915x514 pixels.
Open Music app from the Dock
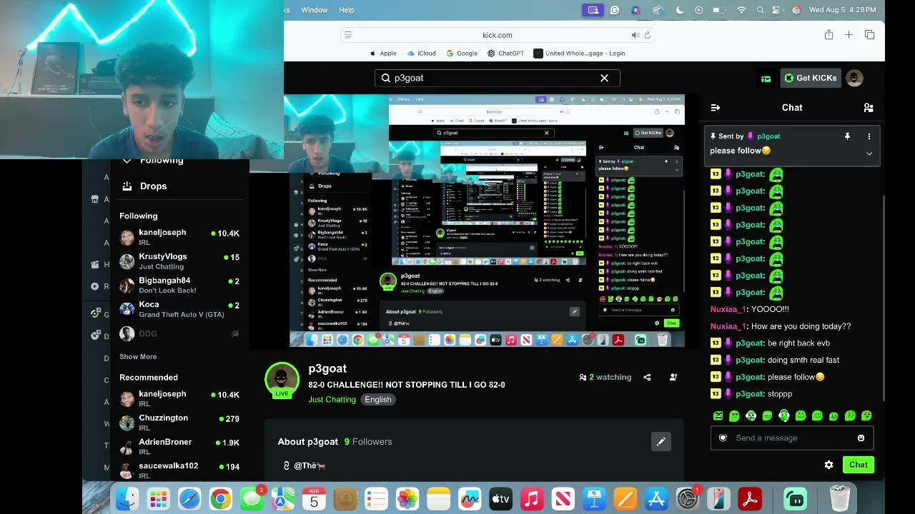point(532,498)
